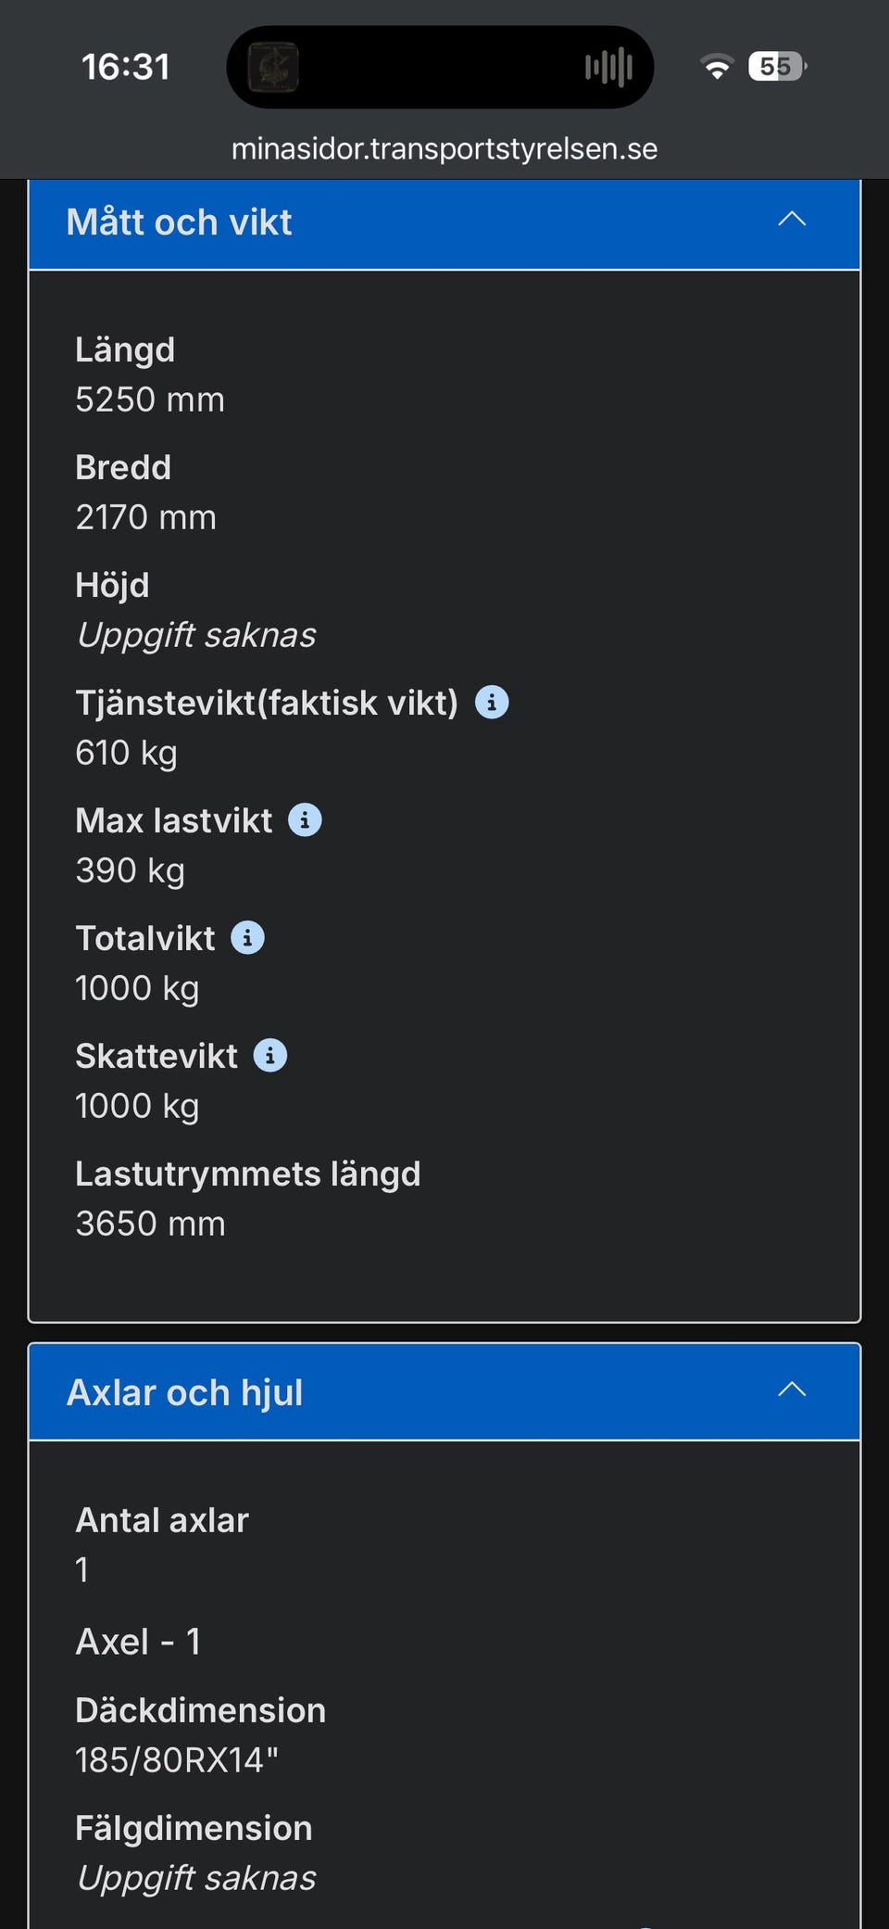Open the app thumbnail in the Dynamic Island
Image resolution: width=889 pixels, height=1929 pixels.
[273, 68]
